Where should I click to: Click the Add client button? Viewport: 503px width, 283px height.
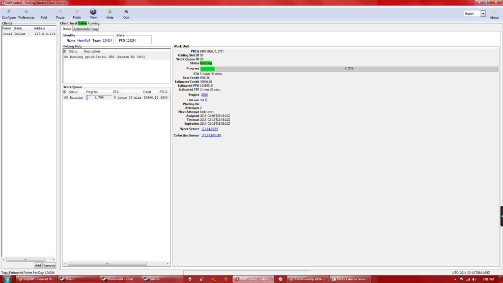point(38,265)
